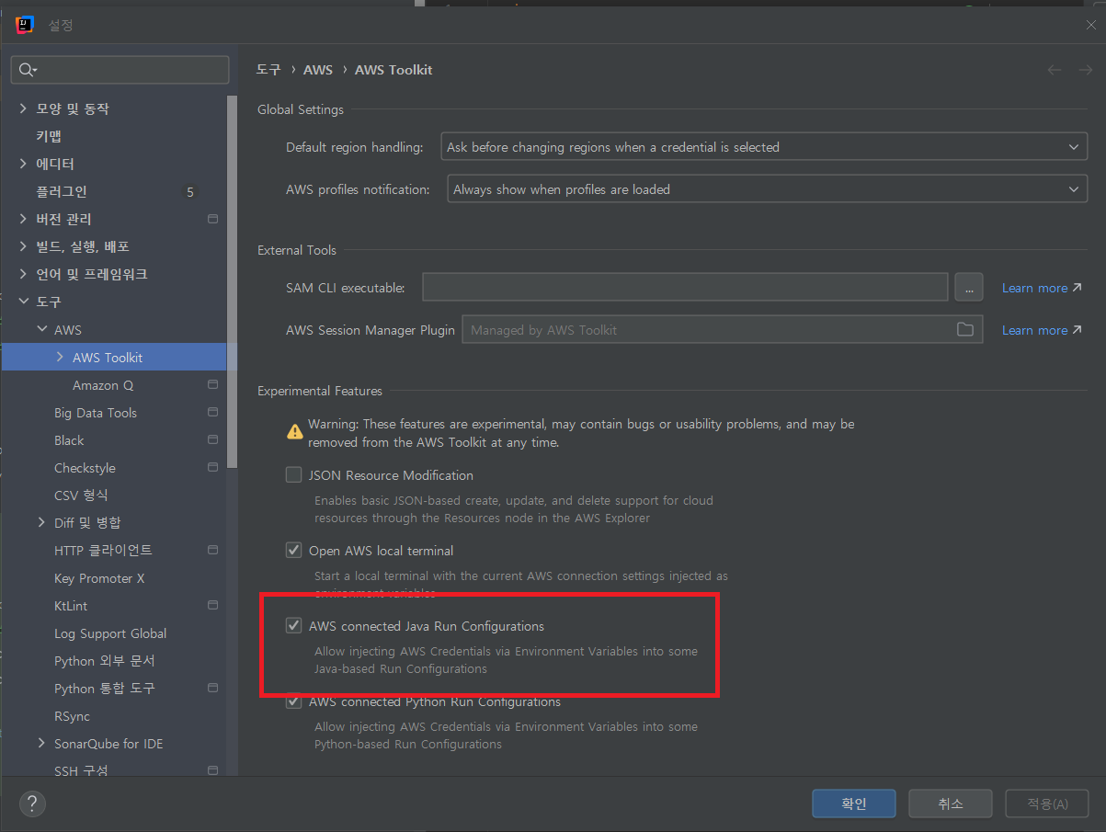Click the help question mark icon

32,803
